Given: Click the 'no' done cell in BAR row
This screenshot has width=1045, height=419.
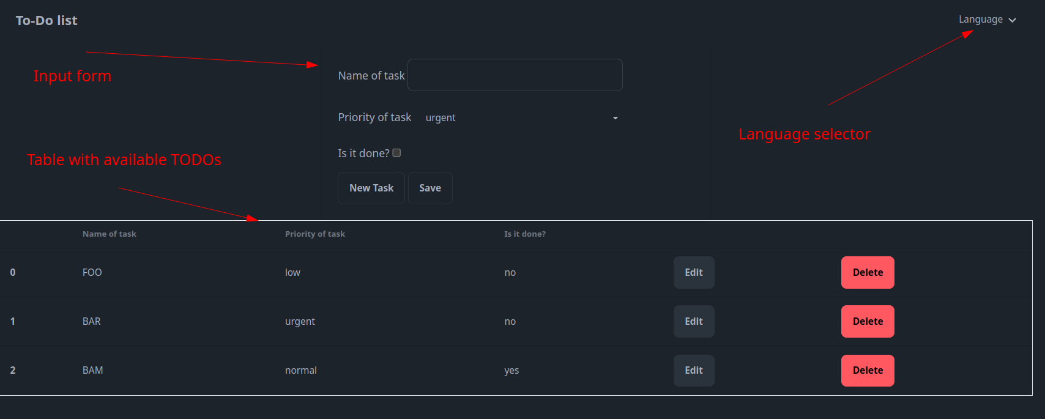Looking at the screenshot, I should pos(510,321).
